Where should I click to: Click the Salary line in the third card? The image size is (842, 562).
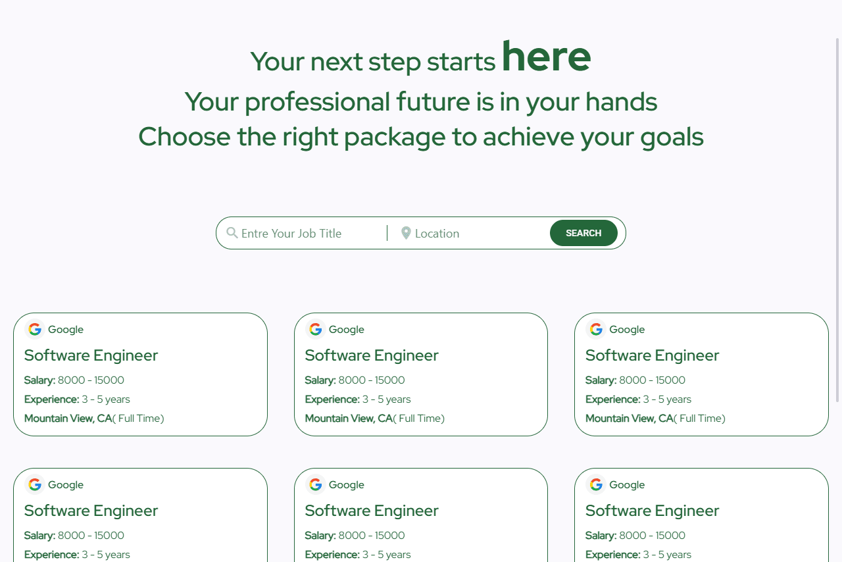coord(635,380)
